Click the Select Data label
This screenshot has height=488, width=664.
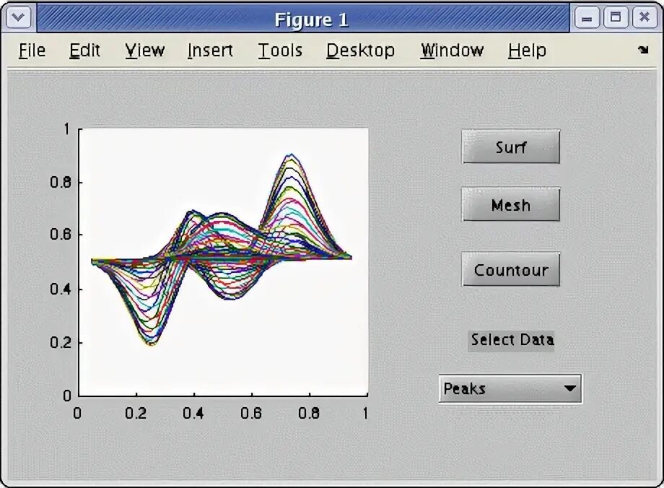(x=512, y=340)
